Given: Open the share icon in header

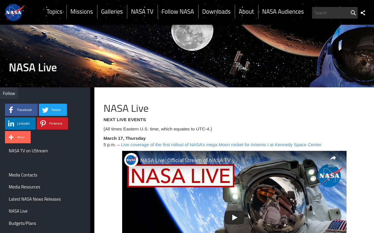Looking at the screenshot, I should 363,13.
